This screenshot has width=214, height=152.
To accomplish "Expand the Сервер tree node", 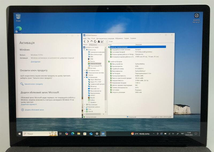I will (85, 75).
